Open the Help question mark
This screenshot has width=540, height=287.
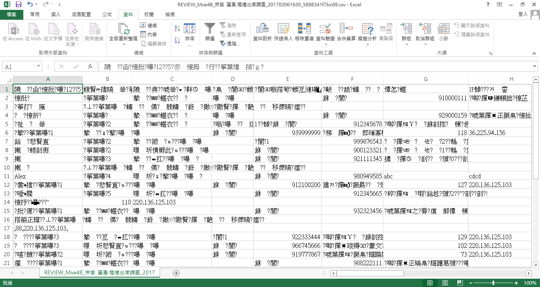[x=488, y=5]
